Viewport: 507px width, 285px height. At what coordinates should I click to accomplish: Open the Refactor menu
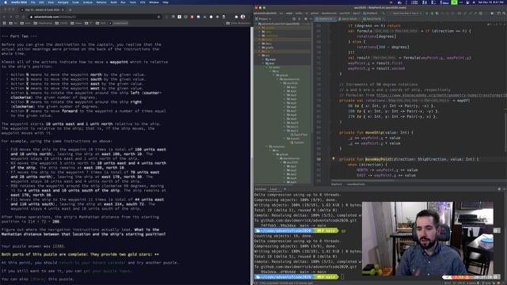pos(101,2)
